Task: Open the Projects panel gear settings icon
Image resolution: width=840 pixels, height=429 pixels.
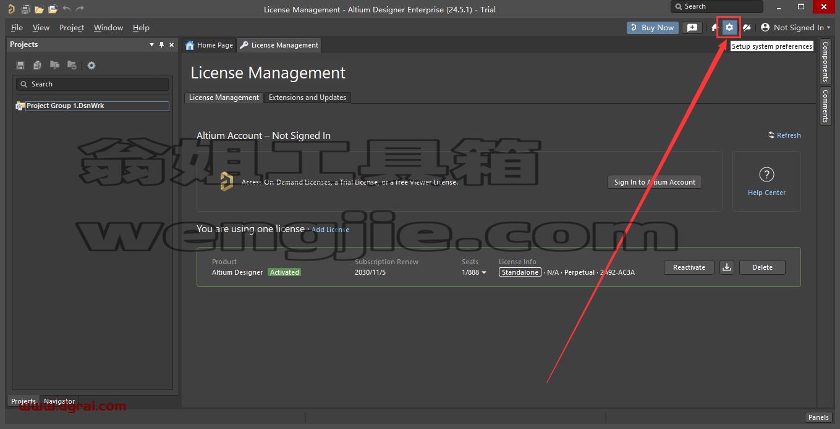Action: (91, 65)
